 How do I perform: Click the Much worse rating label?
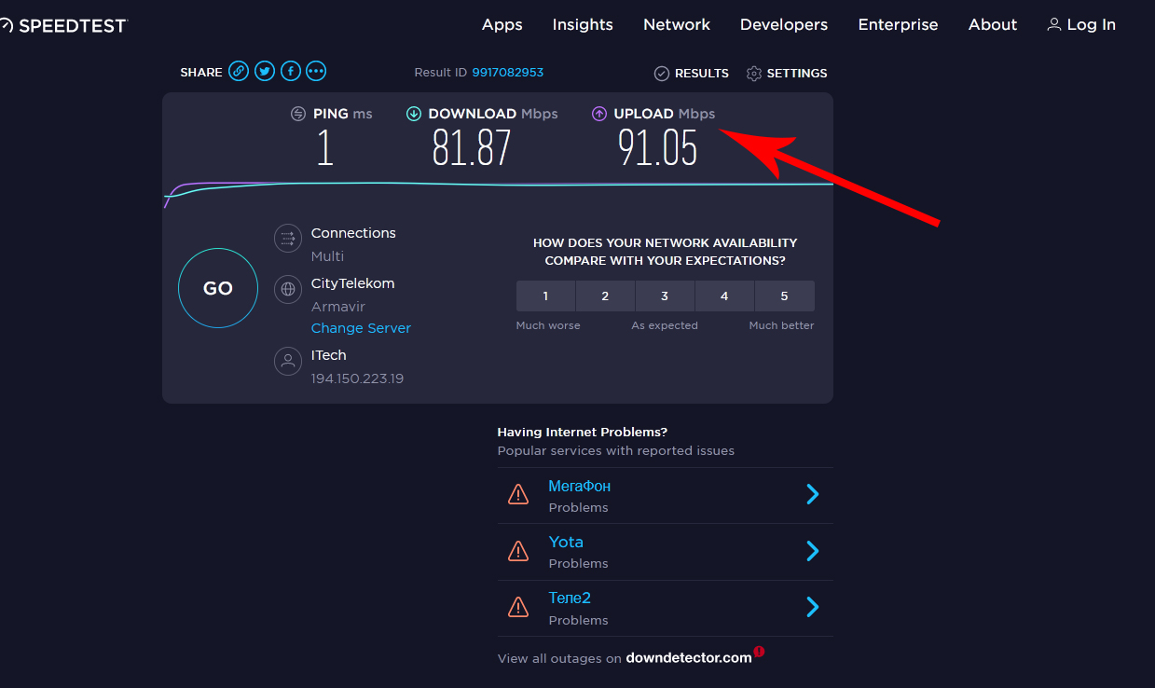548,325
